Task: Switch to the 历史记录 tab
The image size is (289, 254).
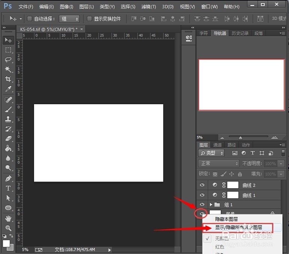Action: click(240, 33)
